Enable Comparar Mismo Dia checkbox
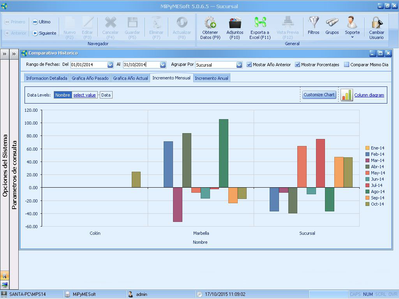This screenshot has height=299, width=399. [346, 65]
